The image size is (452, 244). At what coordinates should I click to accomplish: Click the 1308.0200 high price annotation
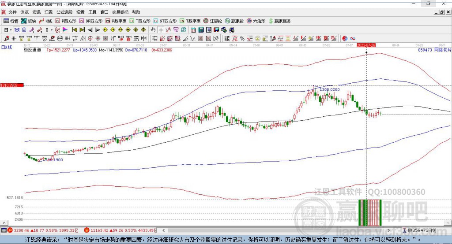(x=329, y=89)
